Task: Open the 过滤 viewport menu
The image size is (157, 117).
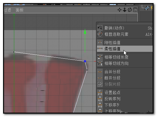Action: click(x=7, y=10)
